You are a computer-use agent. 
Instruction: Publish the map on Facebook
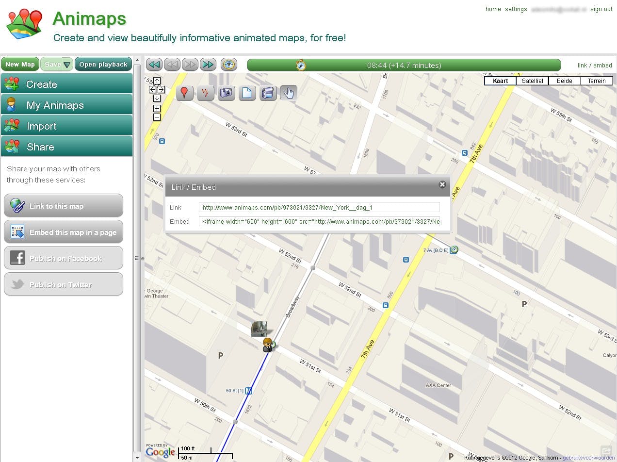[x=64, y=258]
